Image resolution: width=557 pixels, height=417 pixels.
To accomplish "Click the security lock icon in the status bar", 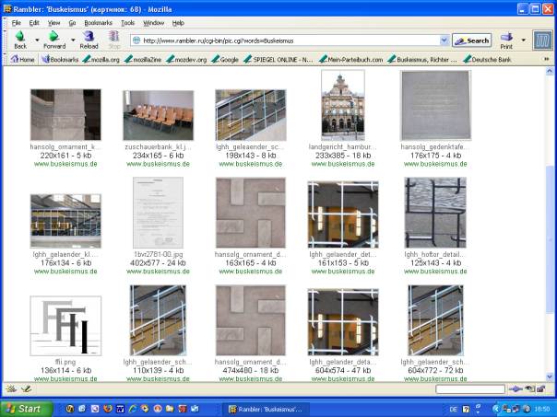I will pyautogui.click(x=541, y=389).
